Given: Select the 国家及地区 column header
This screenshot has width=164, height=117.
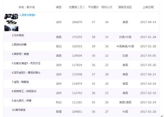Looking at the screenshot, I should click(125, 7).
